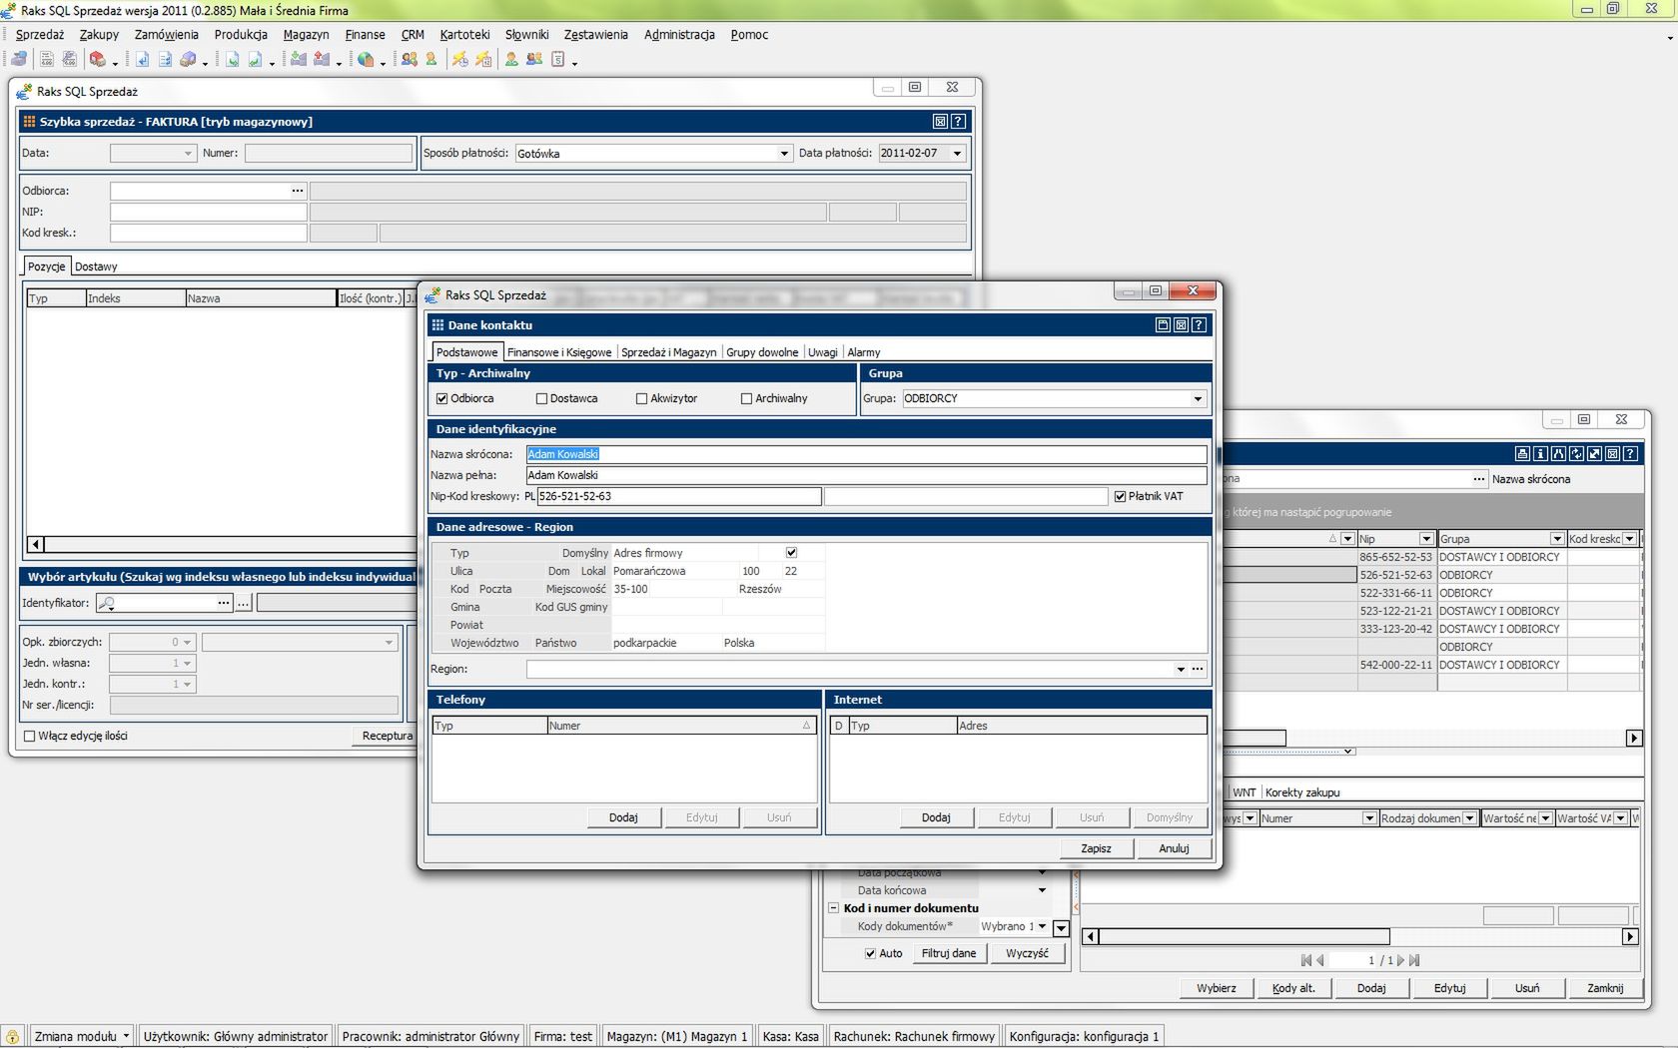Screen dimensions: 1678x1048
Task: Uncheck the Odbiorca checkbox
Action: coord(441,398)
